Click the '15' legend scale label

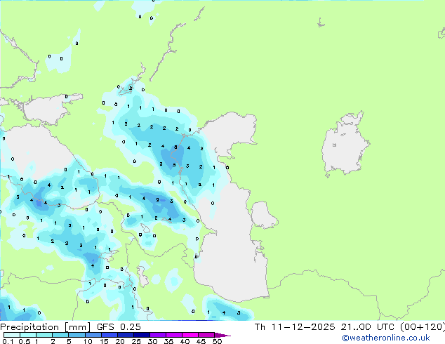tap(104, 341)
